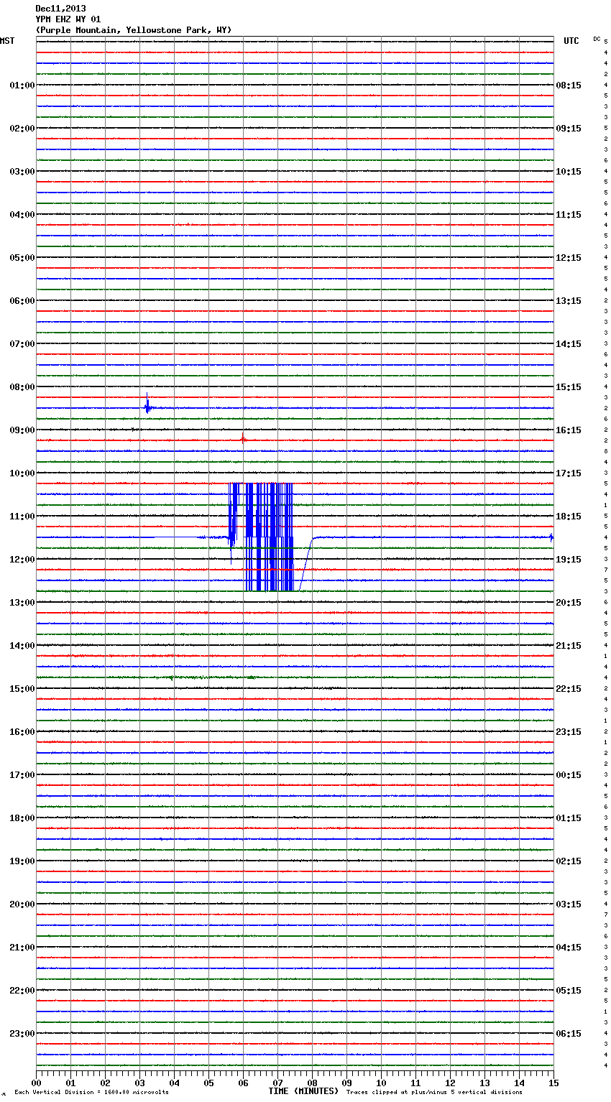611x1102 pixels.
Task: Click minute 10 on the bottom time axis
Action: [381, 1083]
